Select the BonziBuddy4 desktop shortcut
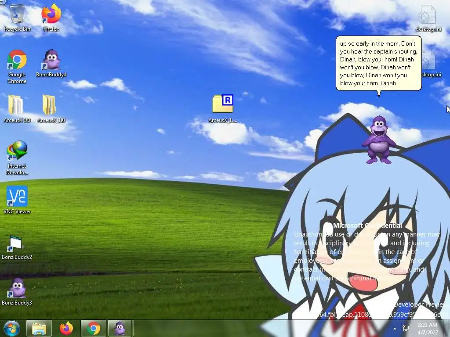 51,63
